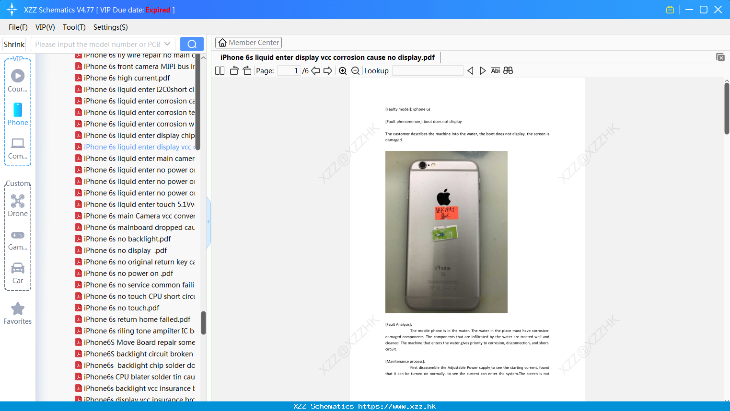Open iPhone 6s mainboard dropped file

pos(135,228)
